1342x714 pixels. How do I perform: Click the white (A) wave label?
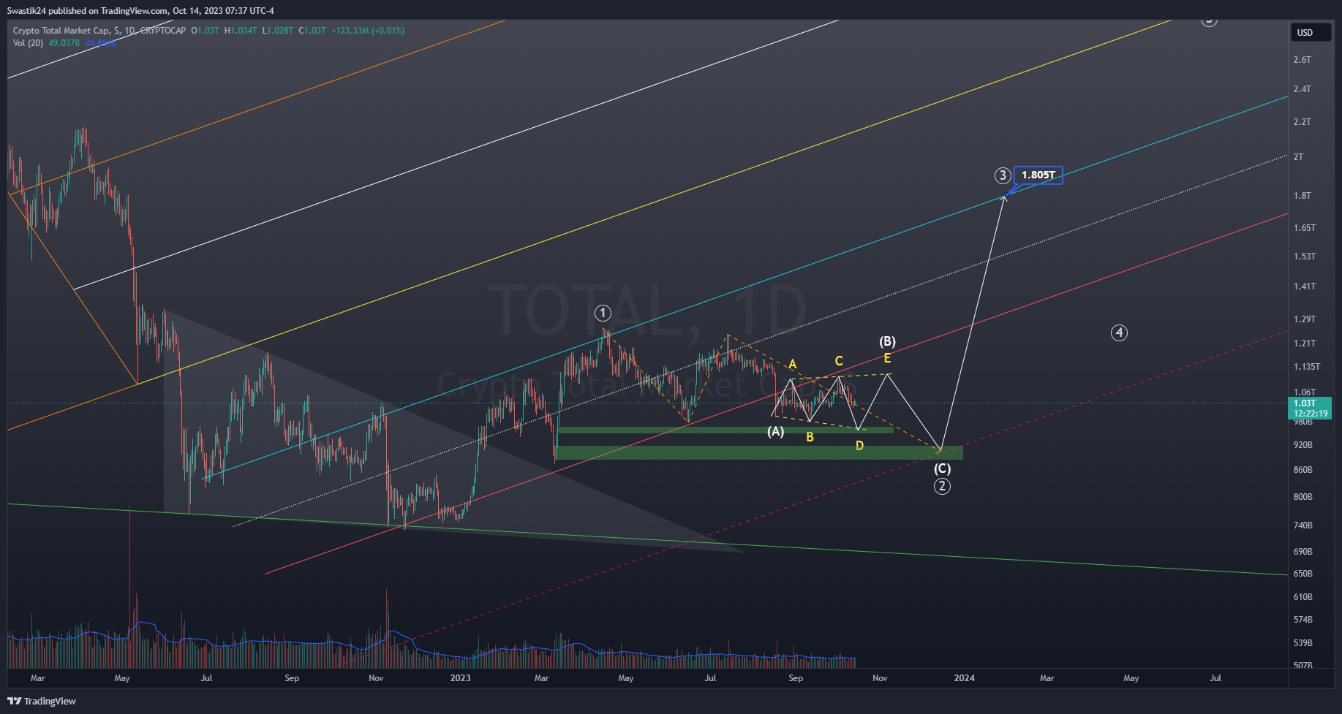[x=775, y=431]
